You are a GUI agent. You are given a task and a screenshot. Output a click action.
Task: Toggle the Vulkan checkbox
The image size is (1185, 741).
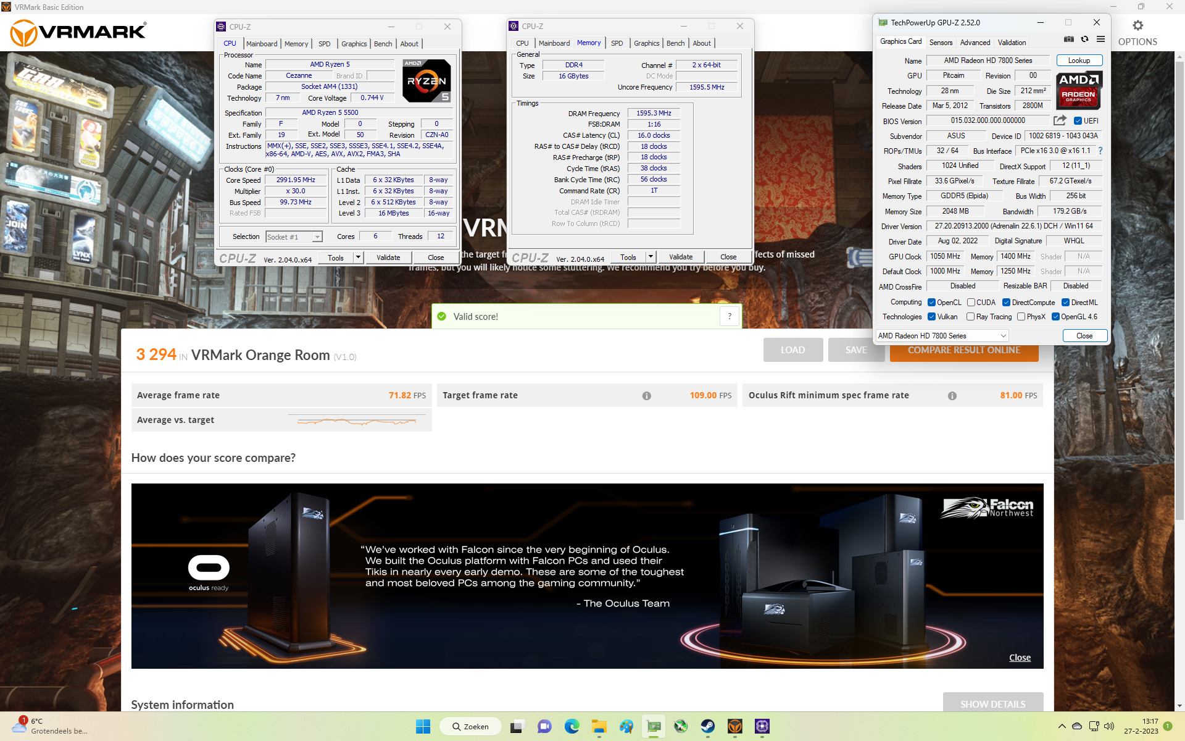(932, 317)
